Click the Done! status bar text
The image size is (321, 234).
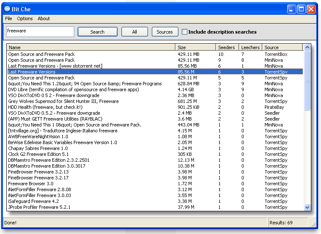[x=10, y=223]
